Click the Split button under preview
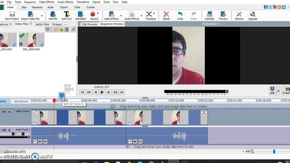Viewport: 290px width, 163px height. tap(272, 91)
